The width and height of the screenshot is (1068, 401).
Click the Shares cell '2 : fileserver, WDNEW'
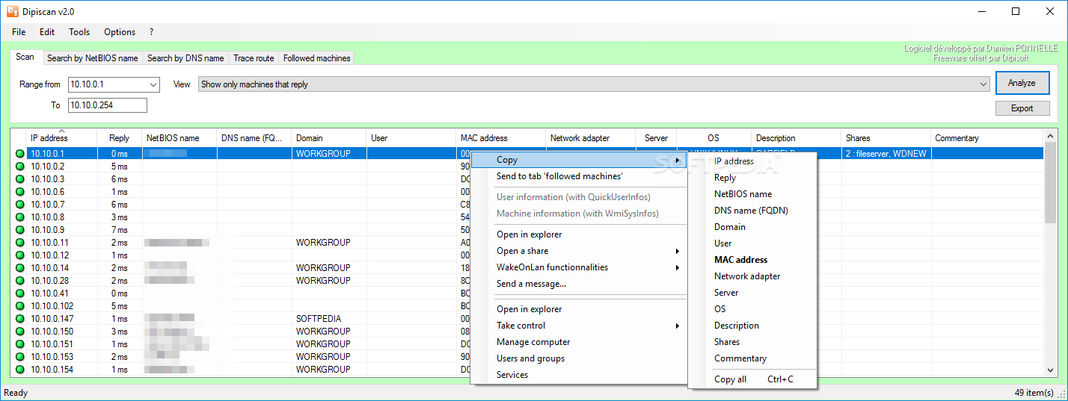click(886, 154)
